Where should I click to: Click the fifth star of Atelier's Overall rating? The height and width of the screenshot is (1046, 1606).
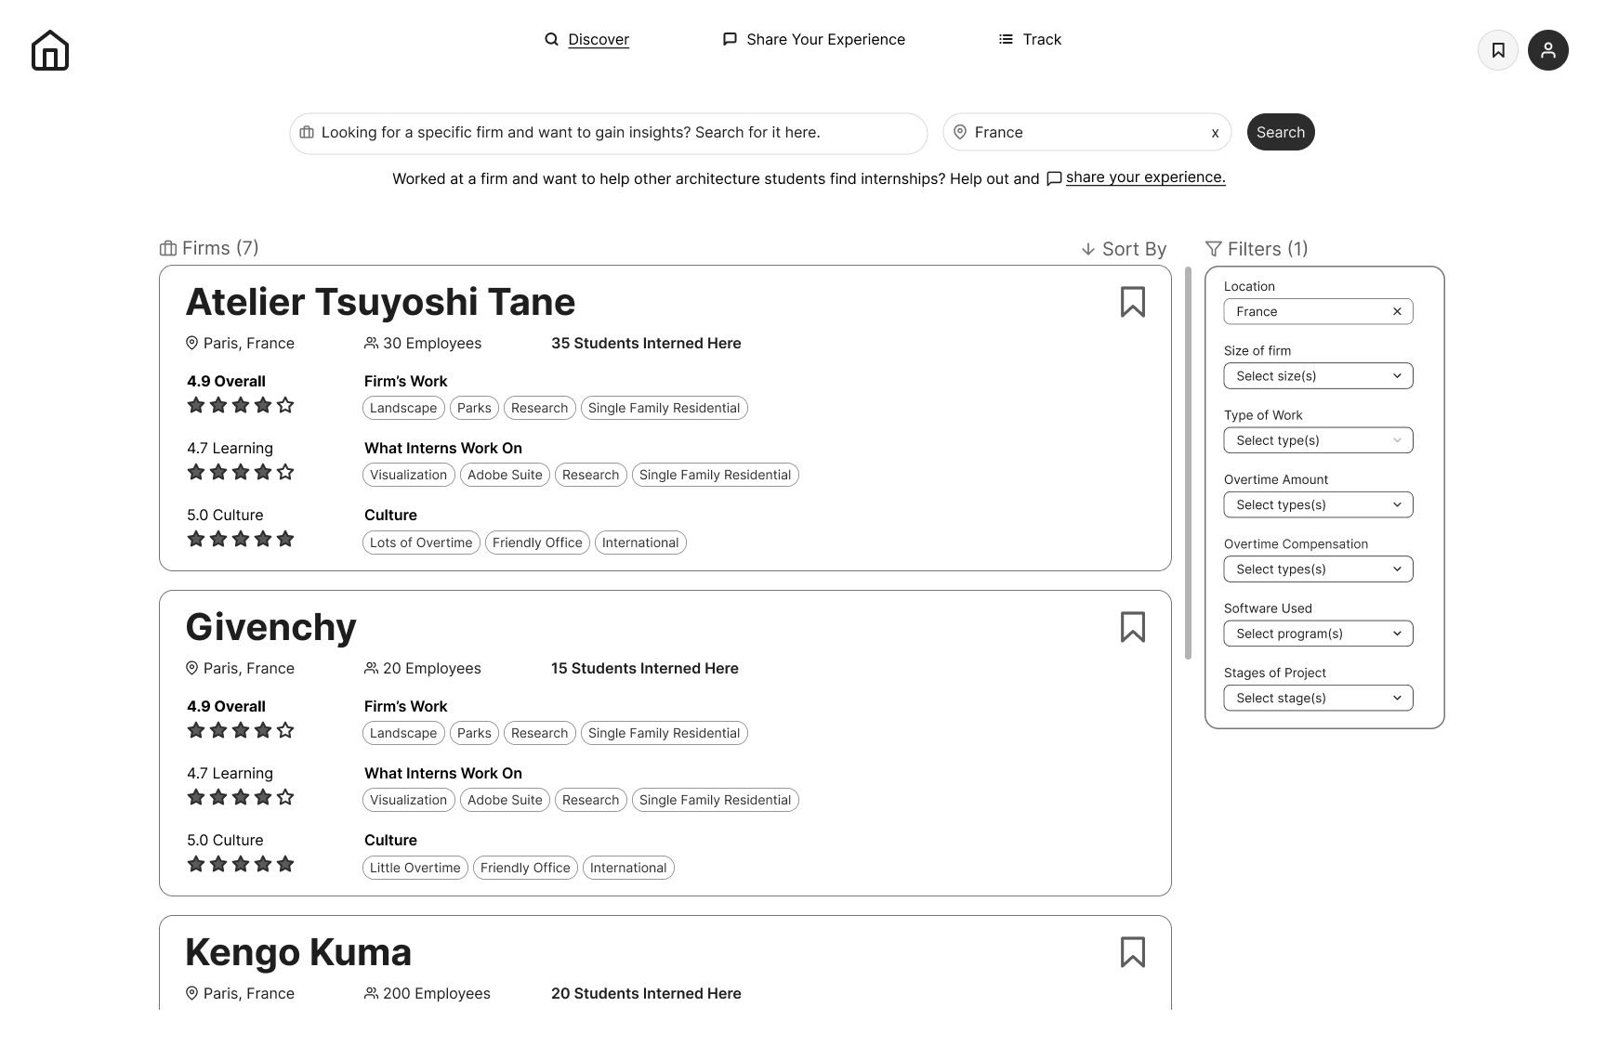pyautogui.click(x=285, y=405)
